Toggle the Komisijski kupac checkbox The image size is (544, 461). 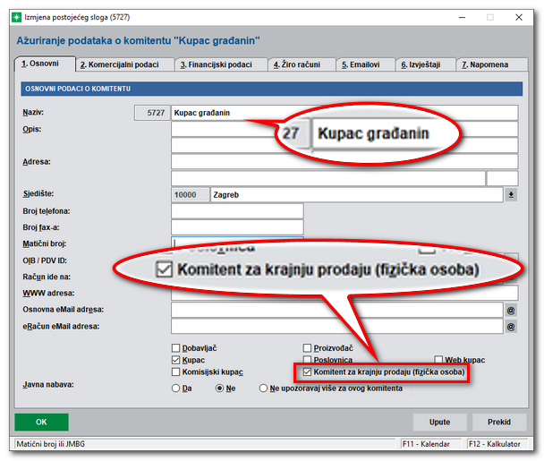175,371
